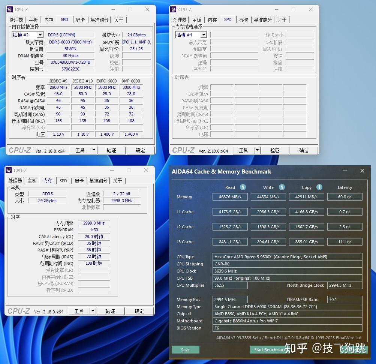Click DRAM:FSB Ratio value 30:1
This screenshot has width=376, height=364.
tap(345, 300)
